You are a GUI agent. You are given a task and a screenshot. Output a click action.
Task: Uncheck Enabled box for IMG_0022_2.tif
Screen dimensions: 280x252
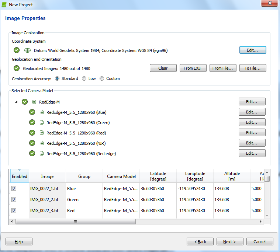[x=14, y=200]
